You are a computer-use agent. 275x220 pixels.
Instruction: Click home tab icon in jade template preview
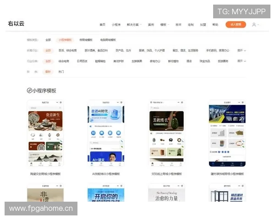[153, 164]
